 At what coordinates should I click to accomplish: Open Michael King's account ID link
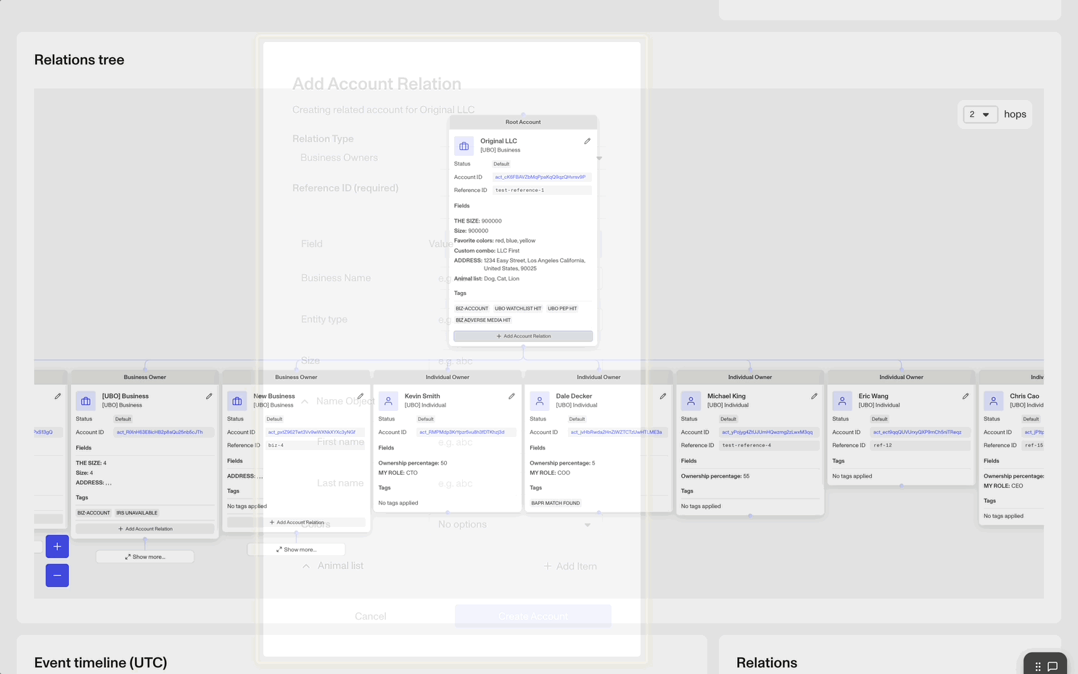(768, 432)
